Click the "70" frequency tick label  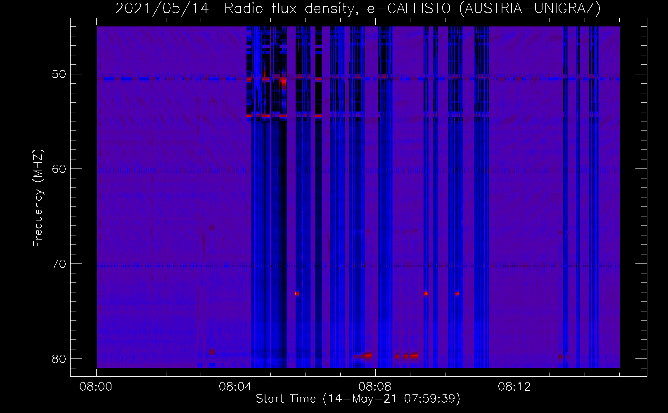(58, 263)
